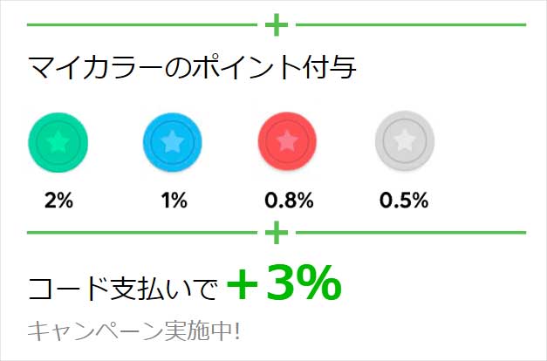Select the 1% point rate label
This screenshot has width=547, height=361.
click(174, 201)
